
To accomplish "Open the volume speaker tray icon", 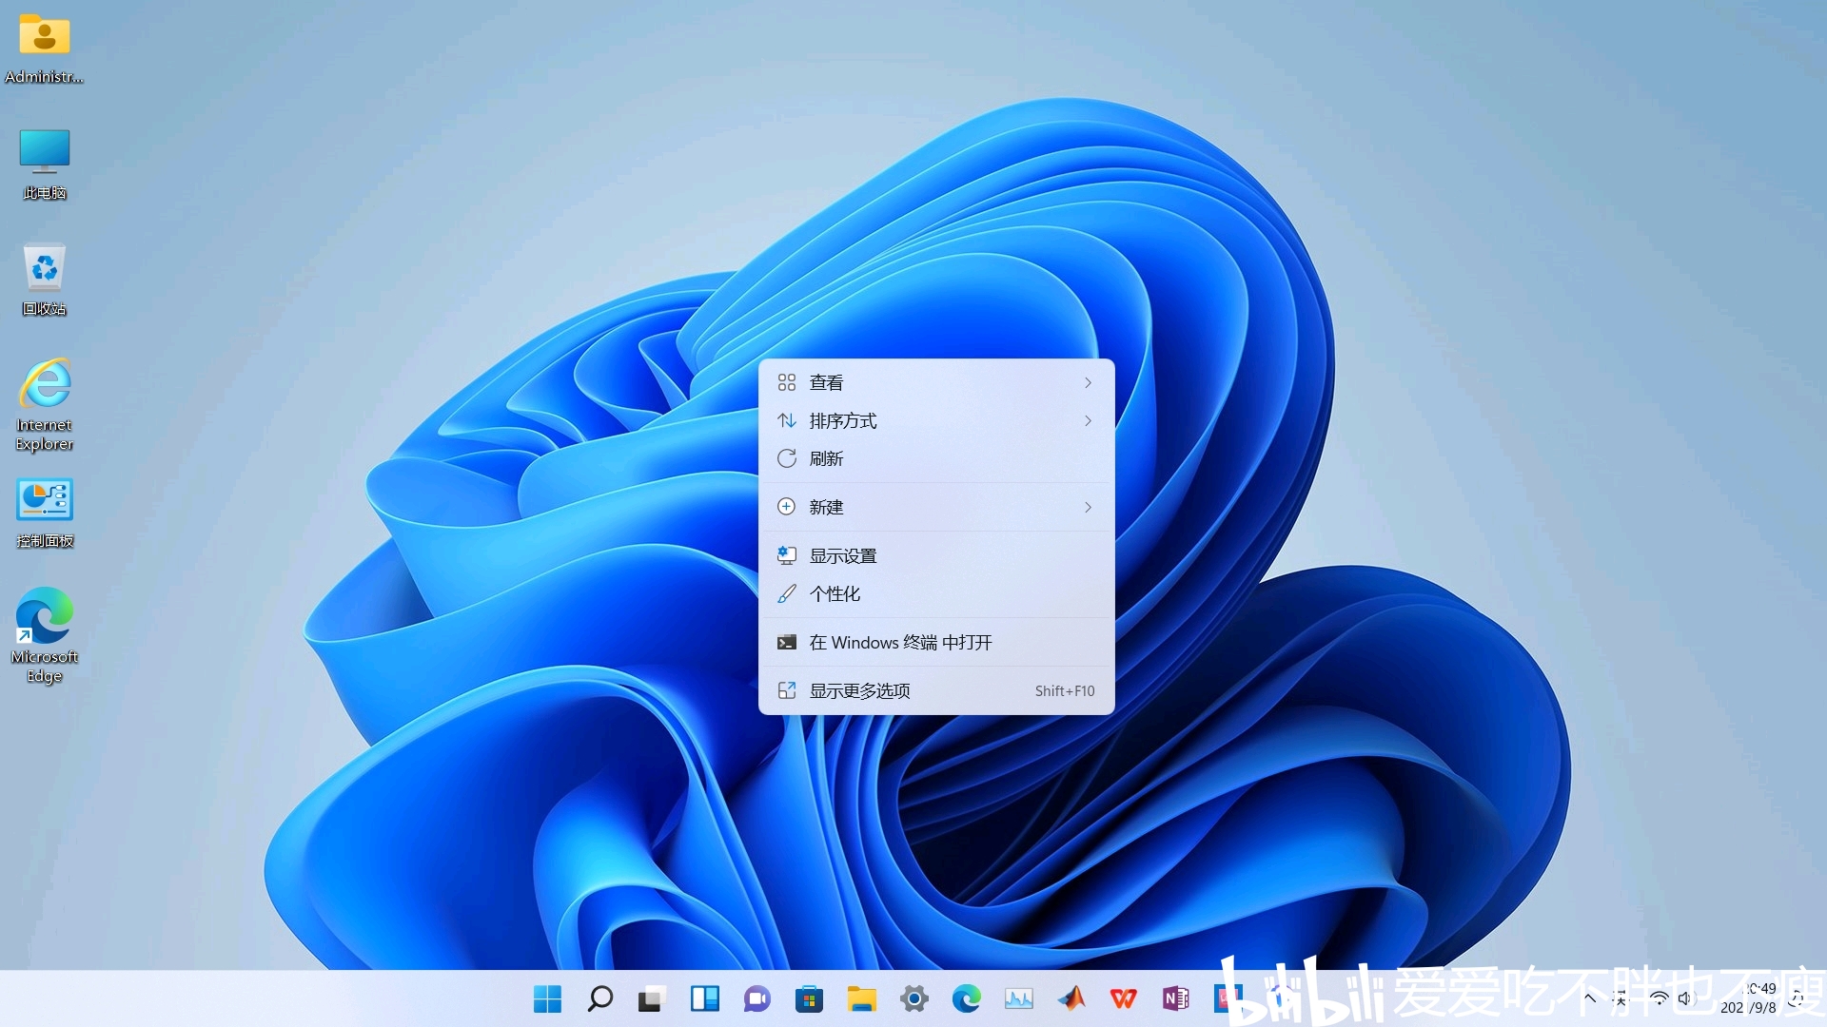I will 1685,998.
